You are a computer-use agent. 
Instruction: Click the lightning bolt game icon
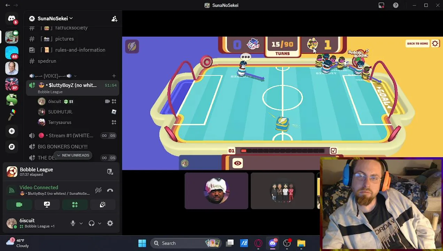click(132, 46)
